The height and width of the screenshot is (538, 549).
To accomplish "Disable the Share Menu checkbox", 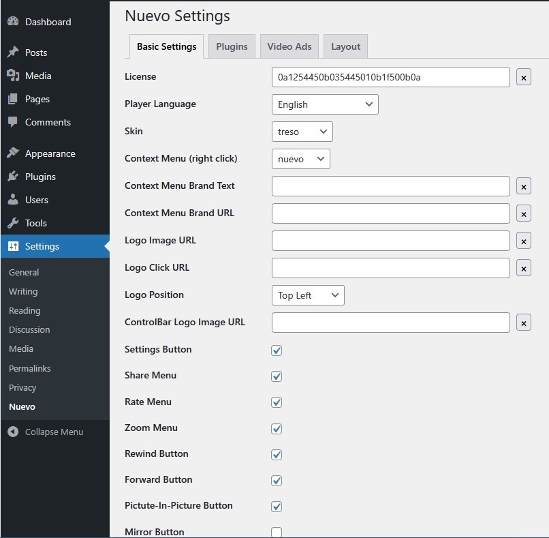I will 277,376.
